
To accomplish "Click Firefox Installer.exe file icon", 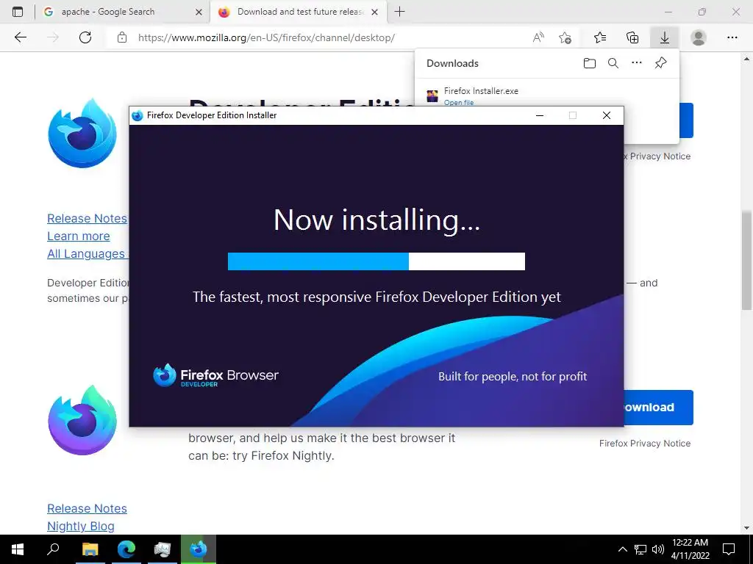I will (432, 95).
